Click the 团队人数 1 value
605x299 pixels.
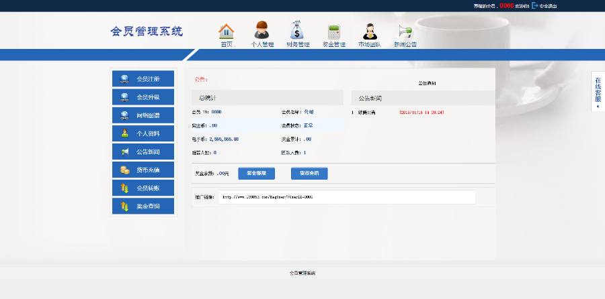click(x=305, y=153)
